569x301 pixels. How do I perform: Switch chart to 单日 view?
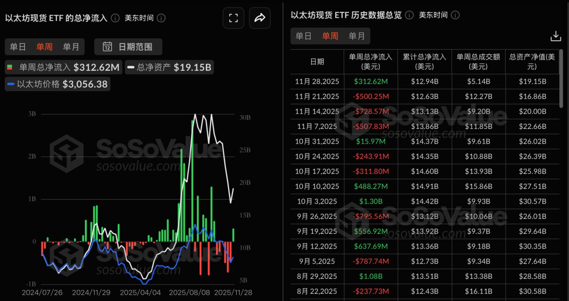[x=18, y=47]
